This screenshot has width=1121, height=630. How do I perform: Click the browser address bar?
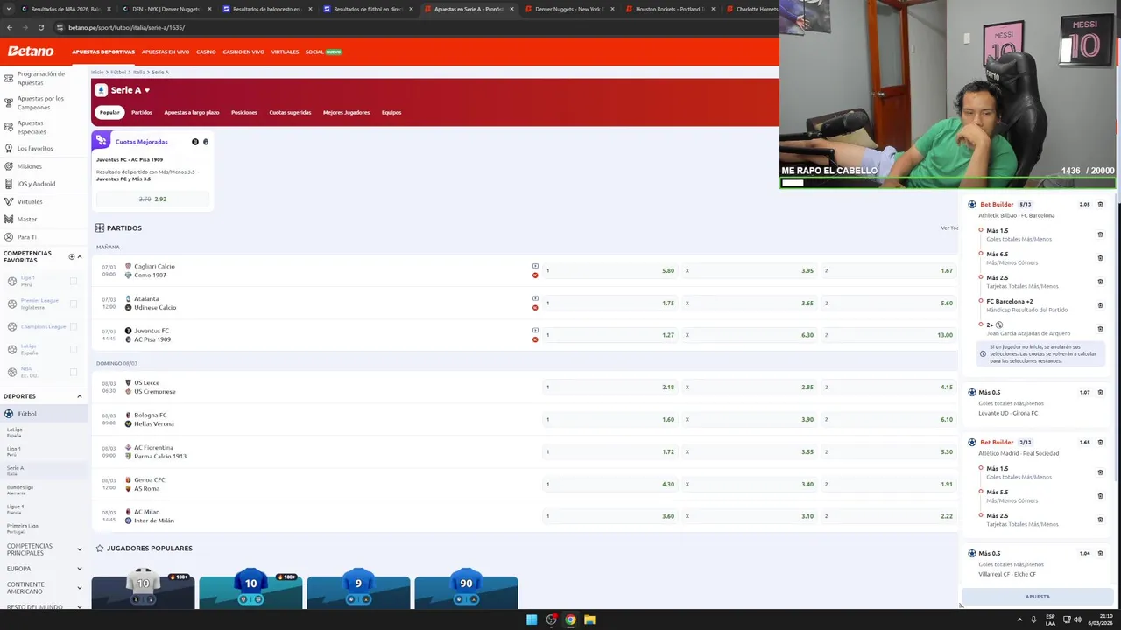point(412,27)
